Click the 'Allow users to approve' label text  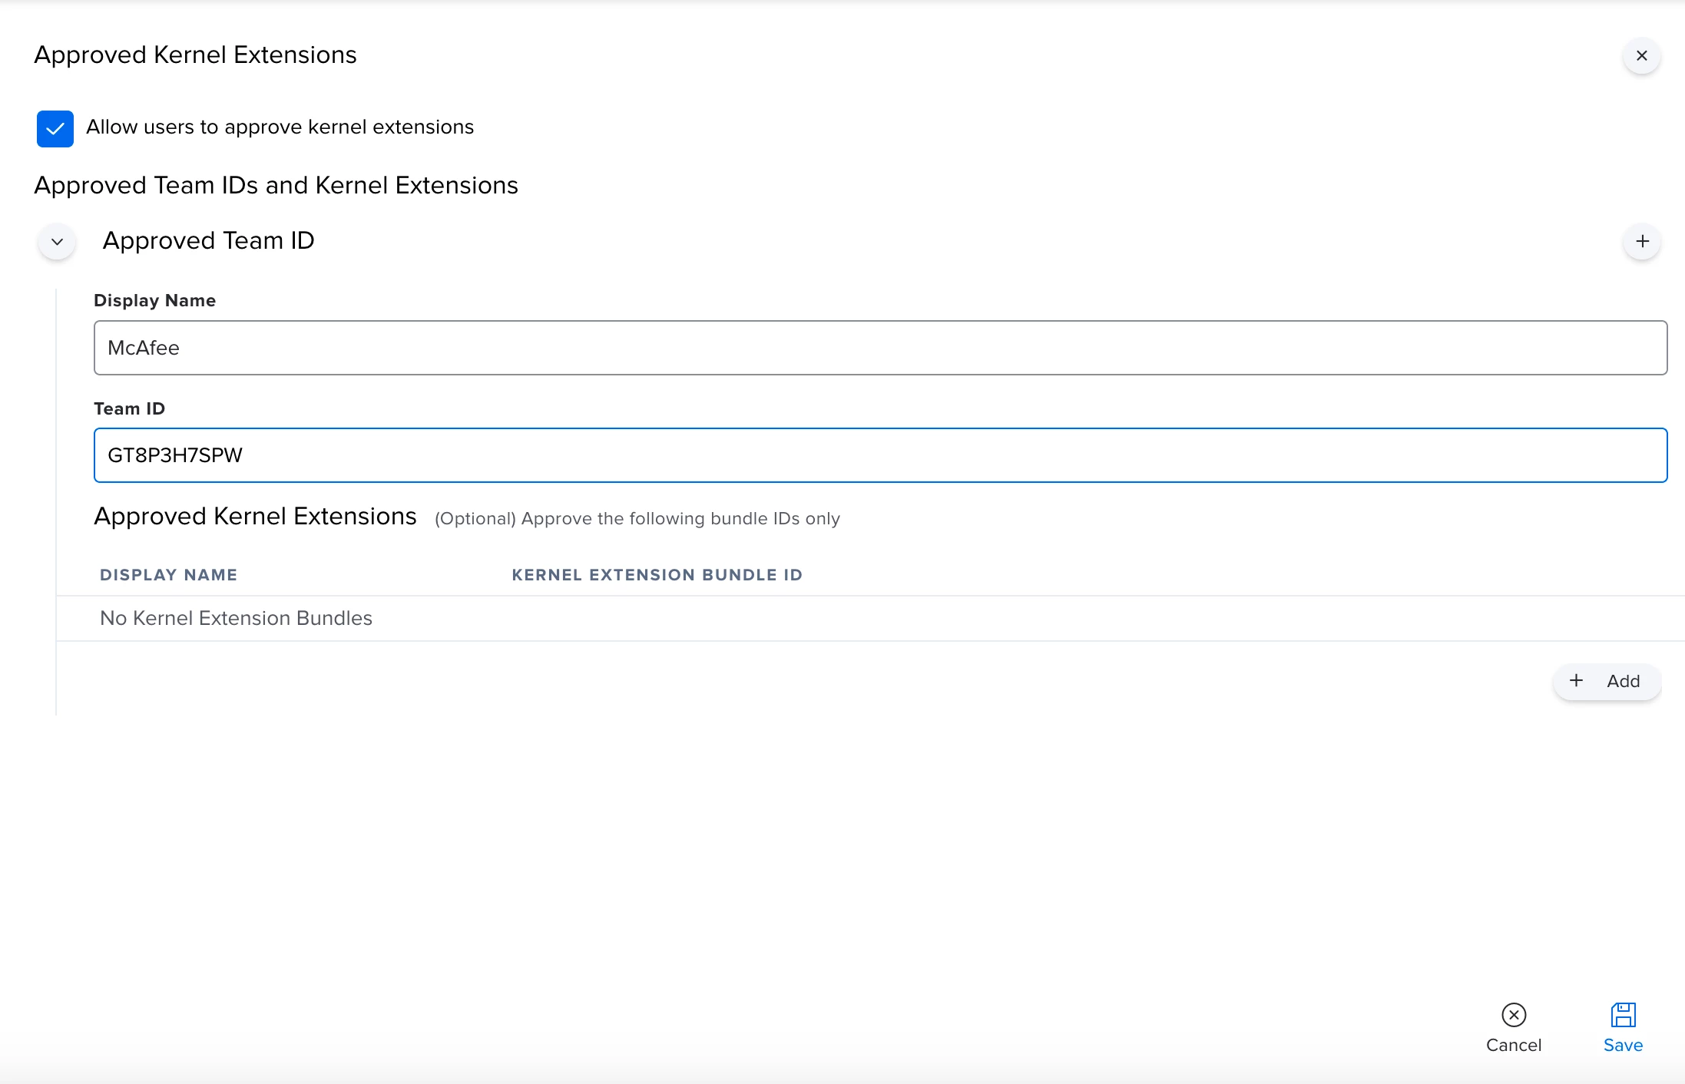(280, 127)
